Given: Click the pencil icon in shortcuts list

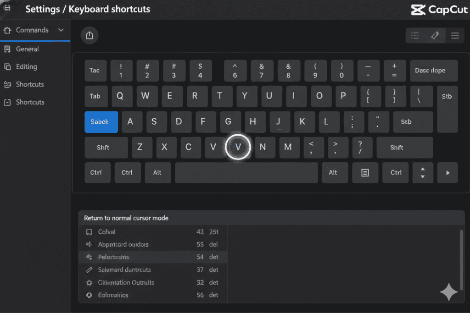Looking at the screenshot, I should [90, 270].
